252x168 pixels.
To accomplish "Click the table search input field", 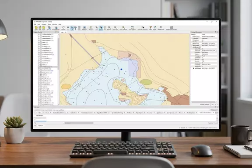I will 50,123.
